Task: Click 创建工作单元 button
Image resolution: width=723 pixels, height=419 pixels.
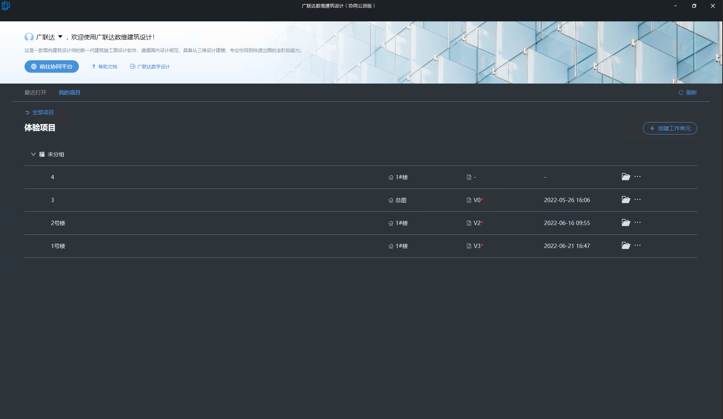Action: [670, 128]
